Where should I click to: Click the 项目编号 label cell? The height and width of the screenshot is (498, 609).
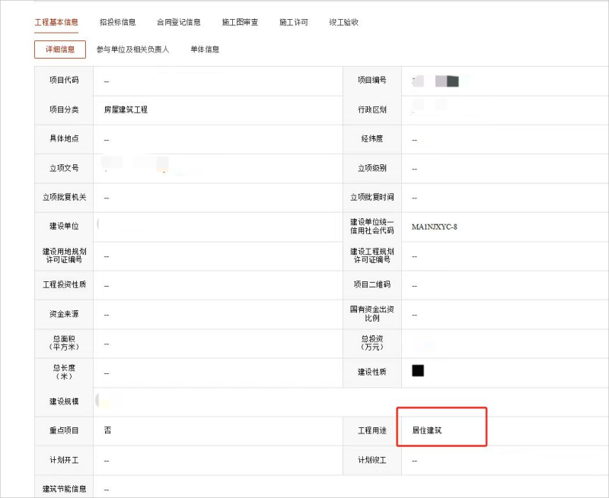(372, 81)
